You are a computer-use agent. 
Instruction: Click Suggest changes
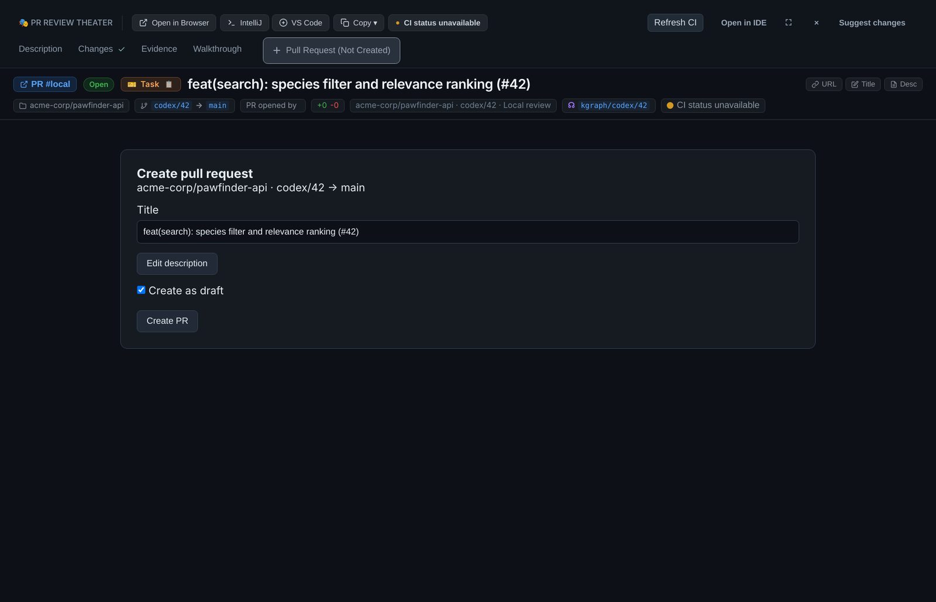click(872, 23)
